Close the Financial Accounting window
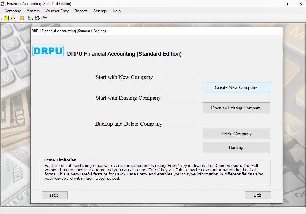Viewport: 306px width, 214px height. pyautogui.click(x=301, y=3)
